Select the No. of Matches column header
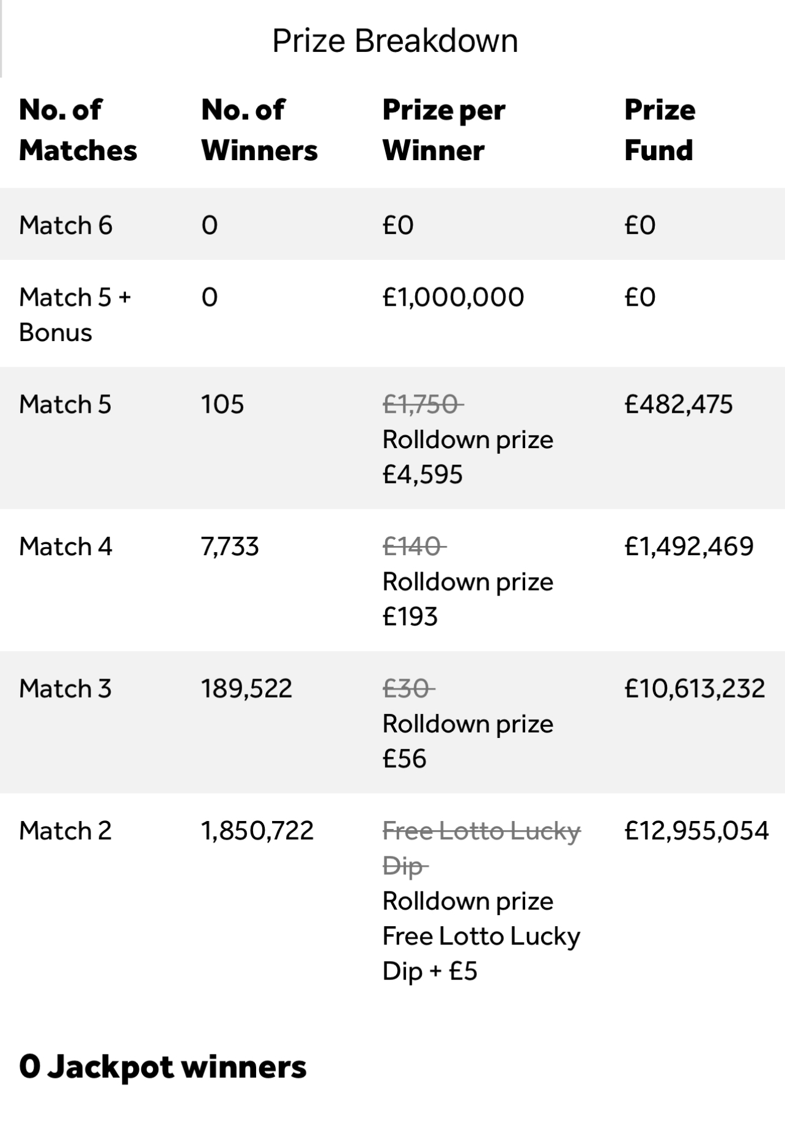 (x=78, y=130)
